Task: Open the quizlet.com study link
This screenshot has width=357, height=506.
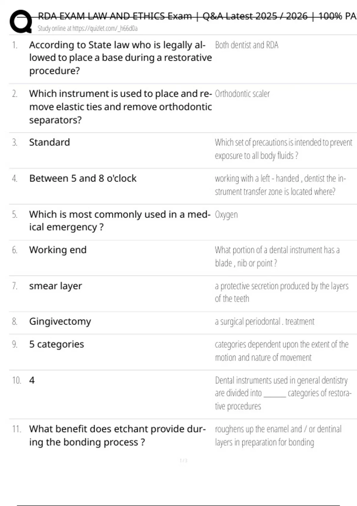Action: (87, 29)
